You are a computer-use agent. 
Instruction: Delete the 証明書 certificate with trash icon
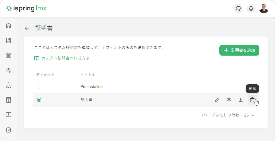click(252, 100)
